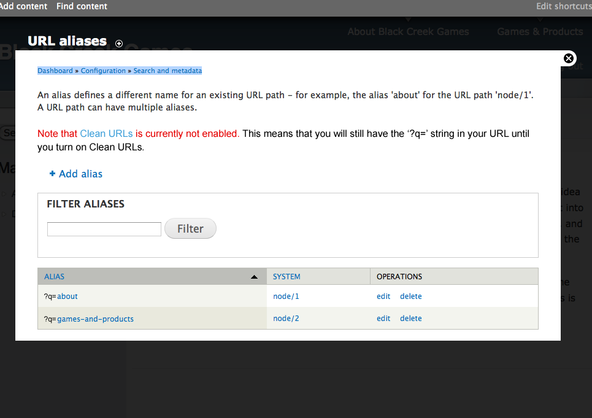Viewport: 592px width, 418px height.
Task: Open the Add content menu item
Action: (24, 6)
